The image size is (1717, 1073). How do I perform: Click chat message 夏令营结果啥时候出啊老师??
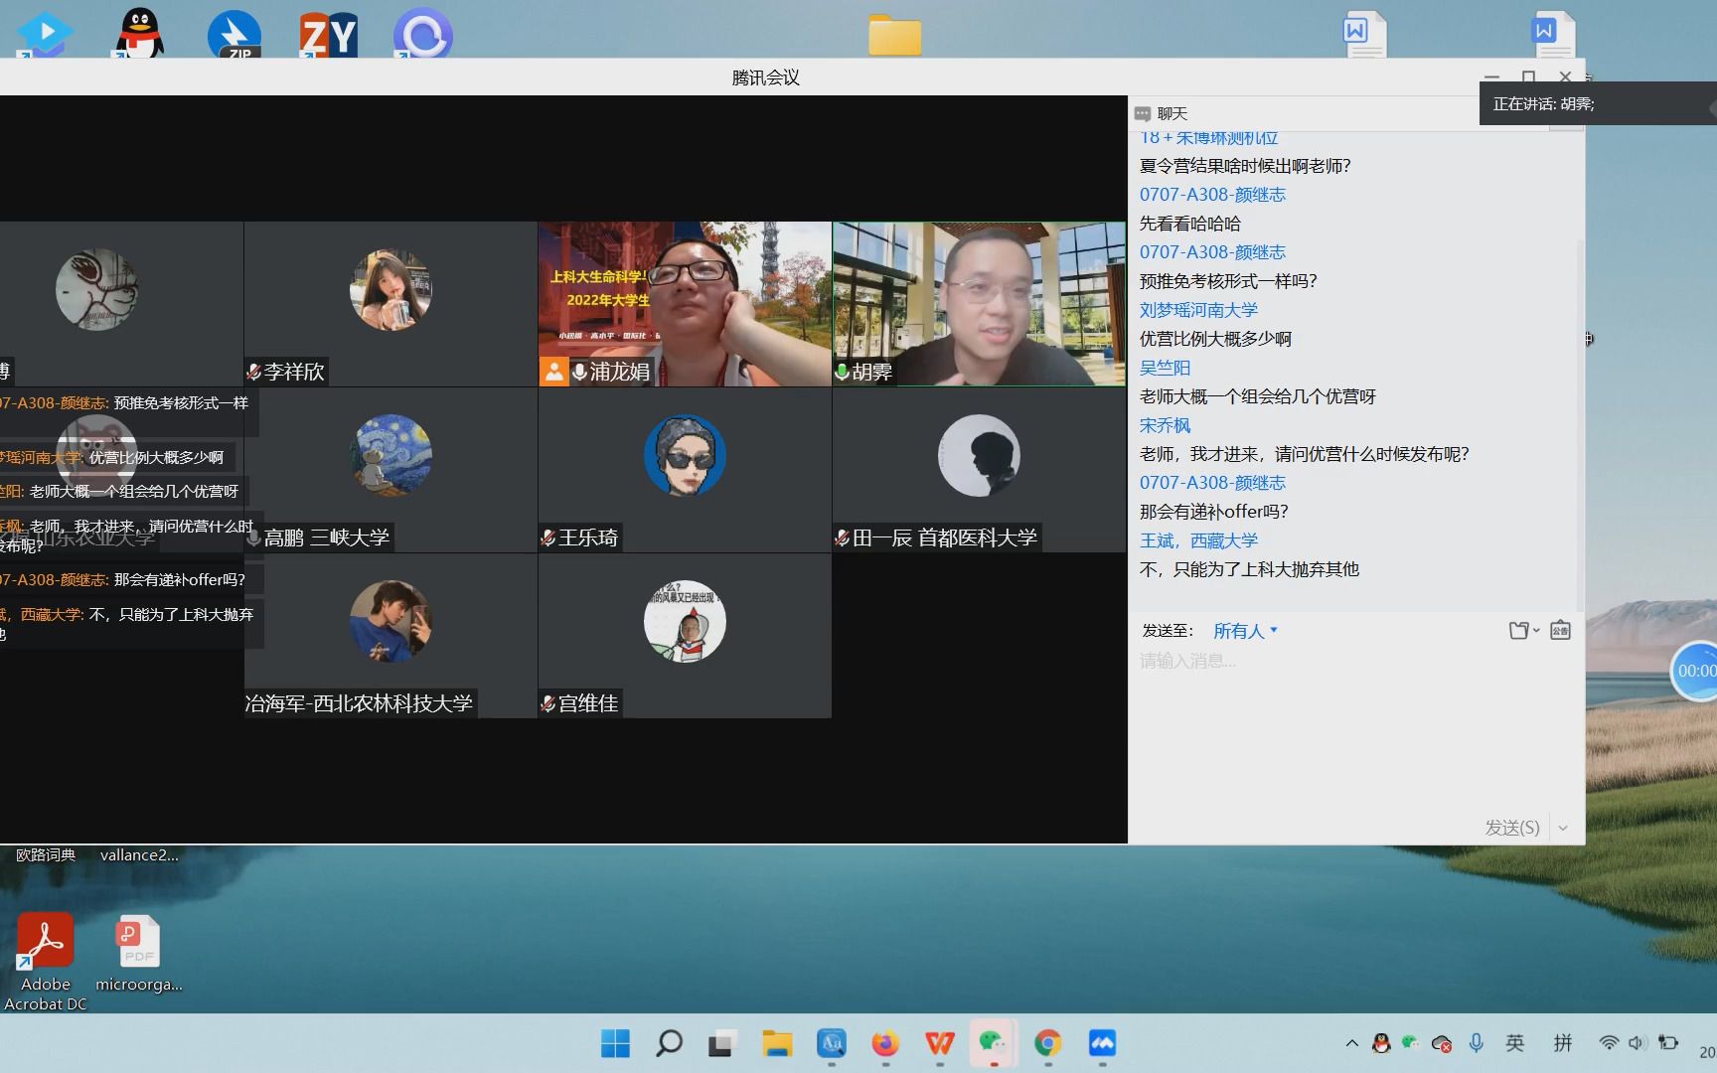[x=1245, y=166]
